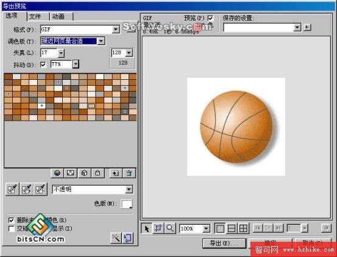337x257 pixels.
Task: Select the Pointer tool below the preview
Action: 147,228
